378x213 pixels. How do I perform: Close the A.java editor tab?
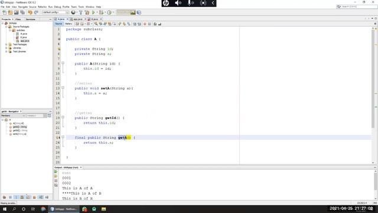click(x=67, y=19)
